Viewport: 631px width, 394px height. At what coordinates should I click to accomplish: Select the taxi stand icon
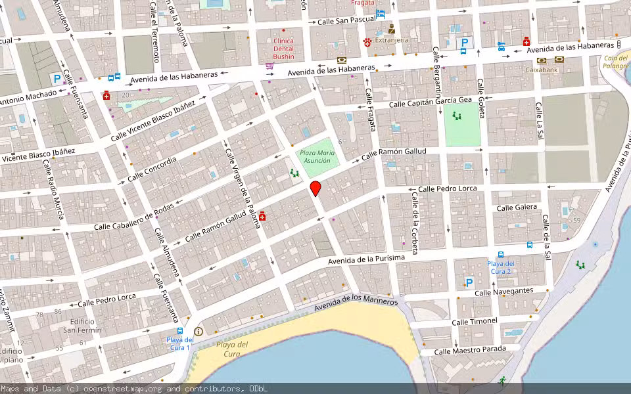pos(502,46)
